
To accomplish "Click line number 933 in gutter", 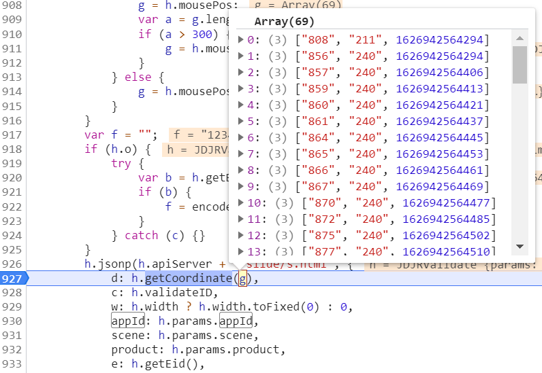I will (x=12, y=364).
